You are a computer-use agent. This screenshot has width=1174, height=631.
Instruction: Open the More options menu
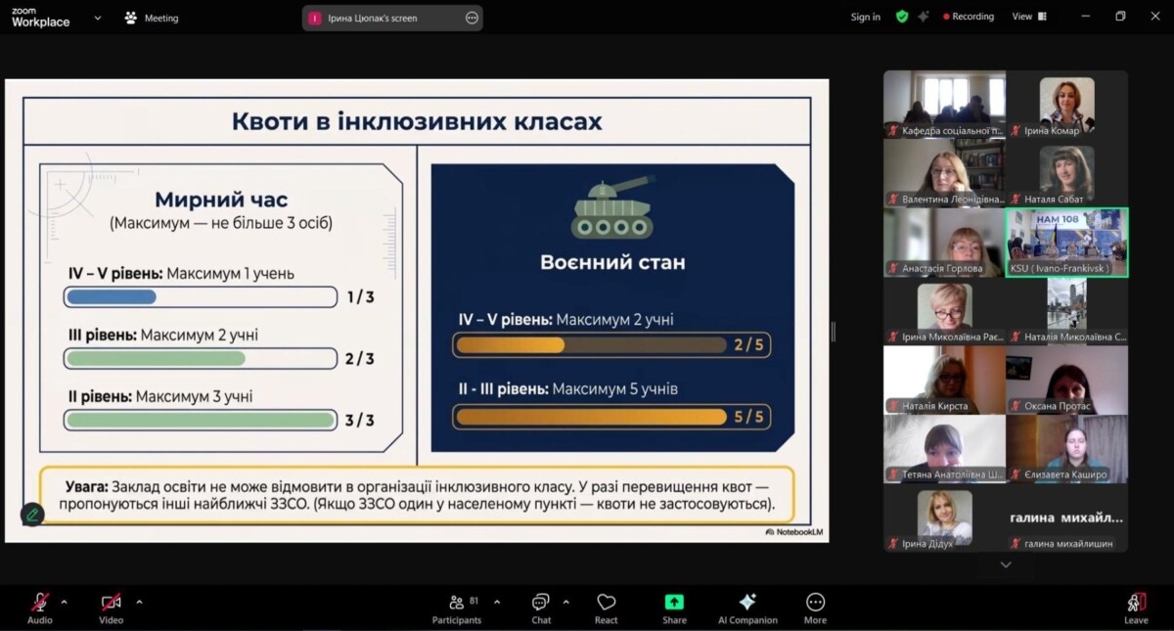coord(815,608)
